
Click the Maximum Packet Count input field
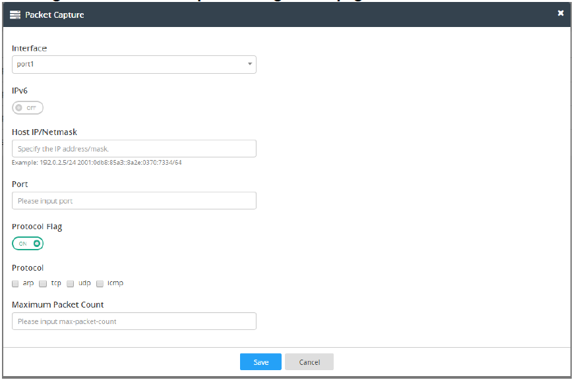[134, 321]
